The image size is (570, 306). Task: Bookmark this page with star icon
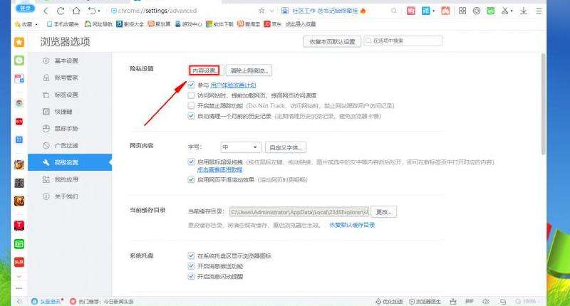coord(261,11)
